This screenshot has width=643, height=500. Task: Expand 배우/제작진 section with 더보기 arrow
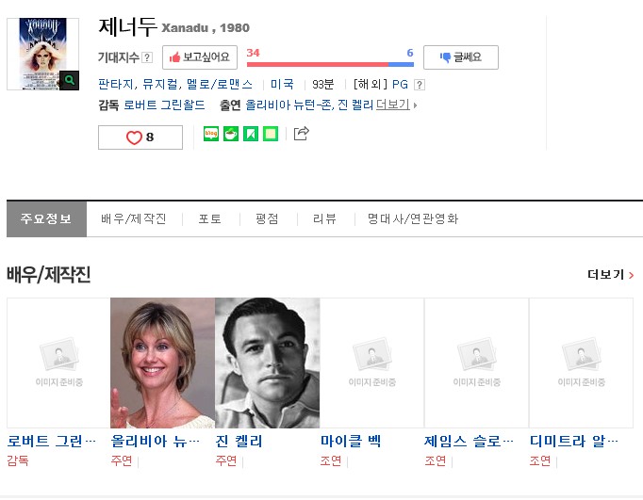(610, 275)
